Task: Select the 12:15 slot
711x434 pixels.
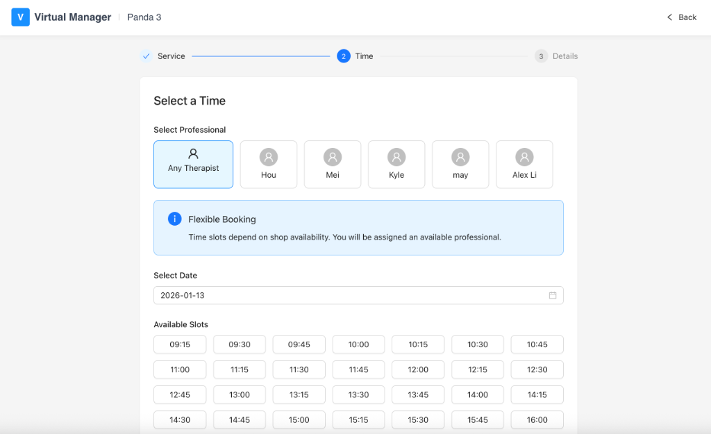Action: [x=478, y=369]
